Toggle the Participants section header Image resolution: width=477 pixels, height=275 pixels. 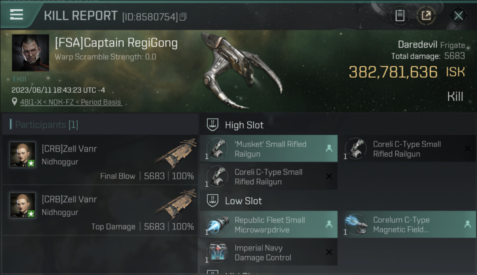click(x=44, y=125)
